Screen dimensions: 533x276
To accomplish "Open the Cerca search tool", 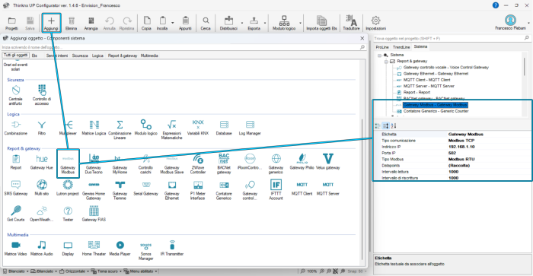I will click(206, 23).
